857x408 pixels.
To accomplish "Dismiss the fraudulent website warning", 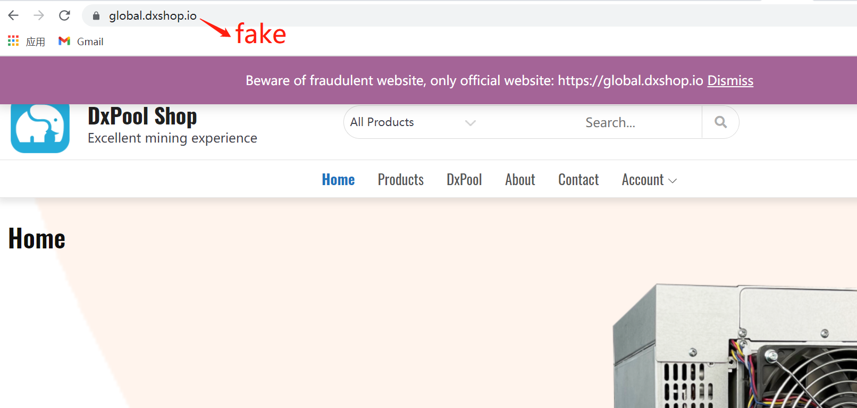I will [730, 80].
